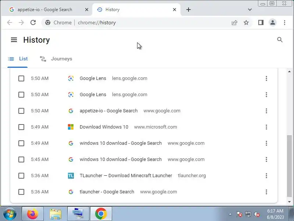
Task: Select the Download Windows 10 checkbox
Action: click(21, 127)
